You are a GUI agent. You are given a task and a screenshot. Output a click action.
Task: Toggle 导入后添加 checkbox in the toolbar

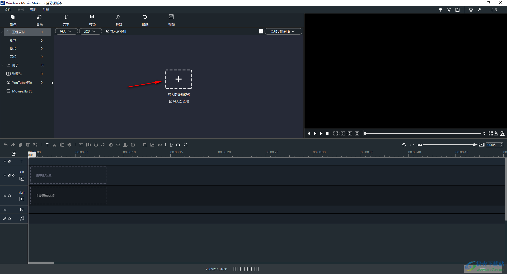(108, 31)
